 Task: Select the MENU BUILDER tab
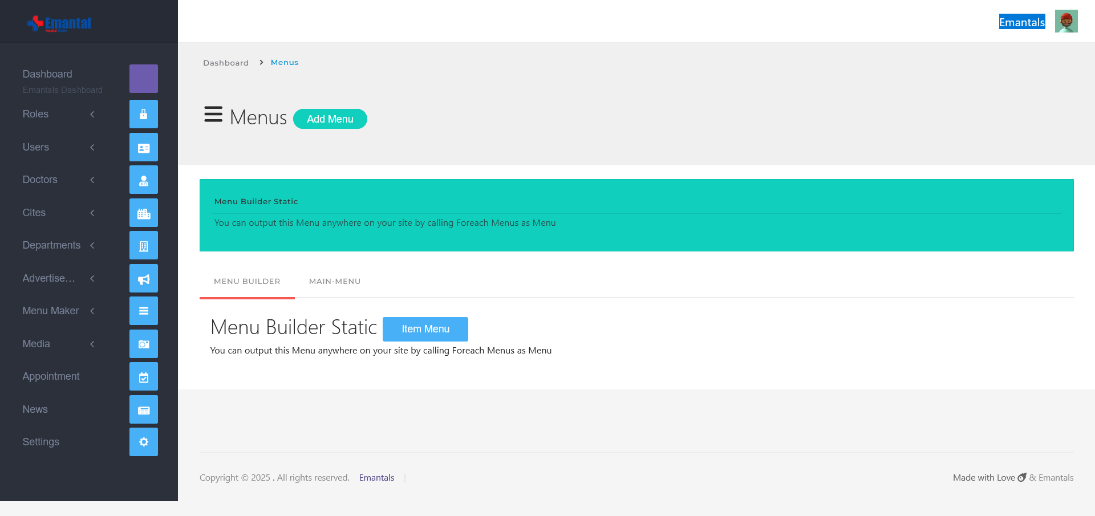pos(247,281)
